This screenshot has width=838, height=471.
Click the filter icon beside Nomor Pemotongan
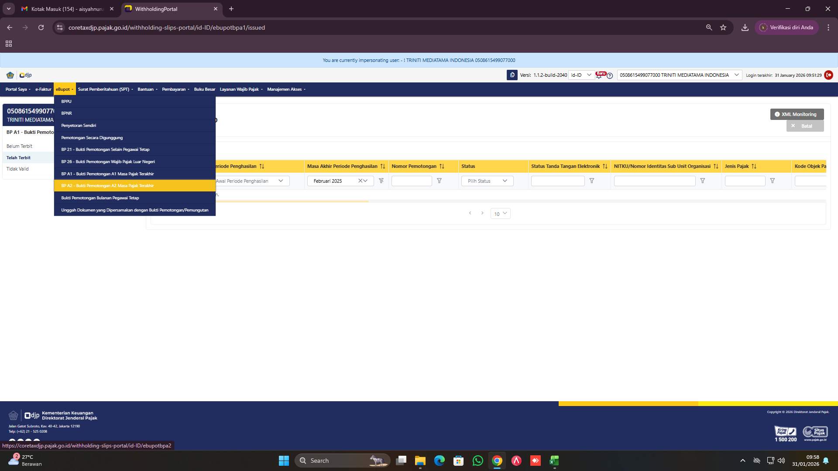439,181
